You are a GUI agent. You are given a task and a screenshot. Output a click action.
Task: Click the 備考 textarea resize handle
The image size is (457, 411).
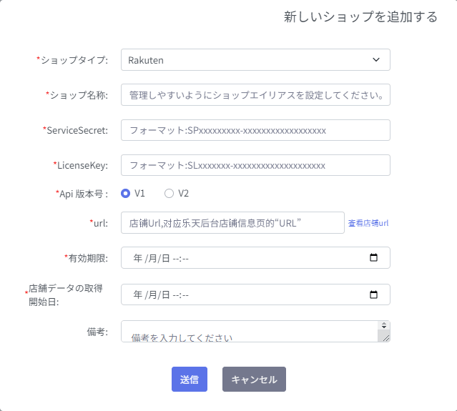386,338
